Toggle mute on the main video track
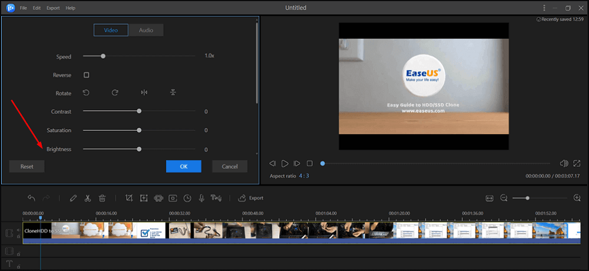The height and width of the screenshot is (271, 589). 18,230
